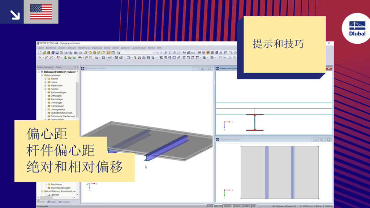Select Liniengelenke in the navigator tree
This screenshot has height=208, width=370.
tap(57, 109)
